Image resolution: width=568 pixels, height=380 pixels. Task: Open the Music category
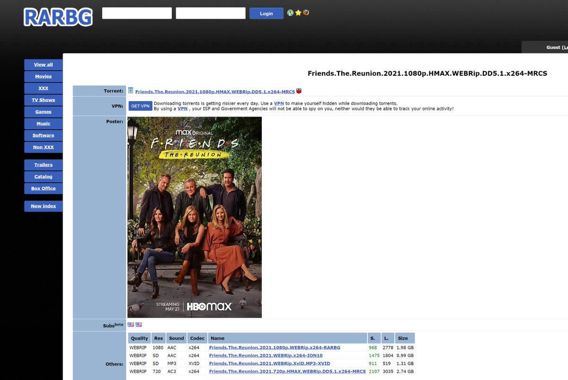click(44, 124)
